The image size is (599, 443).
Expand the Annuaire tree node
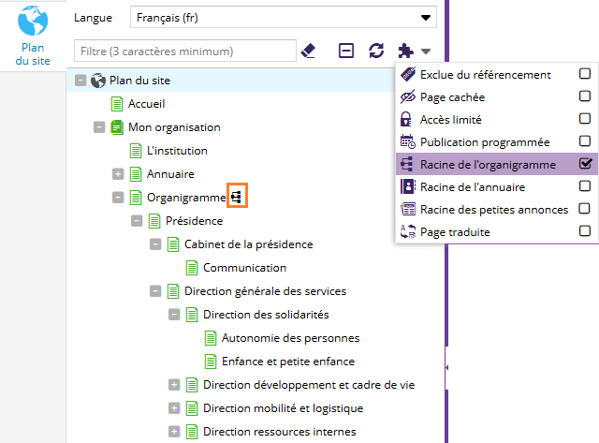point(118,174)
